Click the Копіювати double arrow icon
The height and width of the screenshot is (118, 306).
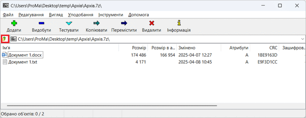[x=96, y=23]
